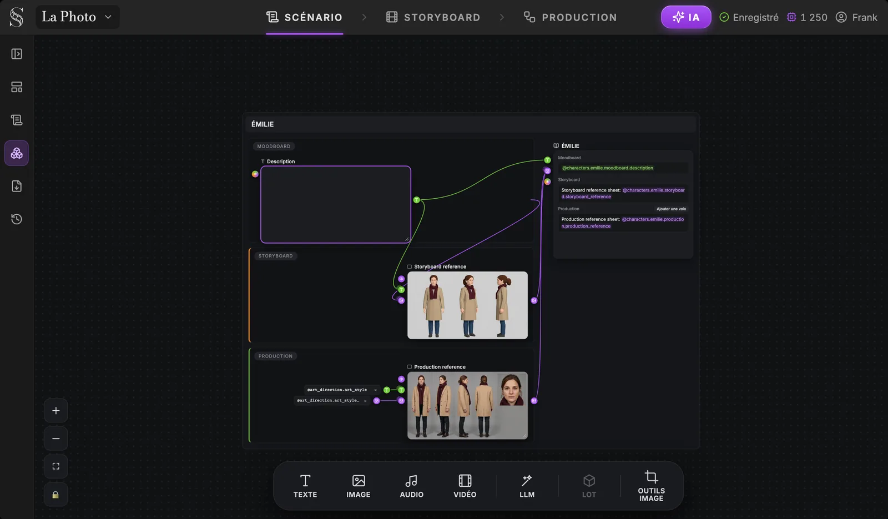Switch to the PRODUCTION tab

click(x=570, y=17)
